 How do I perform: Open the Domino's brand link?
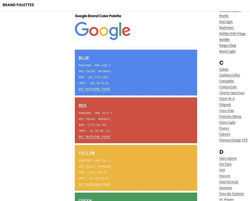(226, 188)
